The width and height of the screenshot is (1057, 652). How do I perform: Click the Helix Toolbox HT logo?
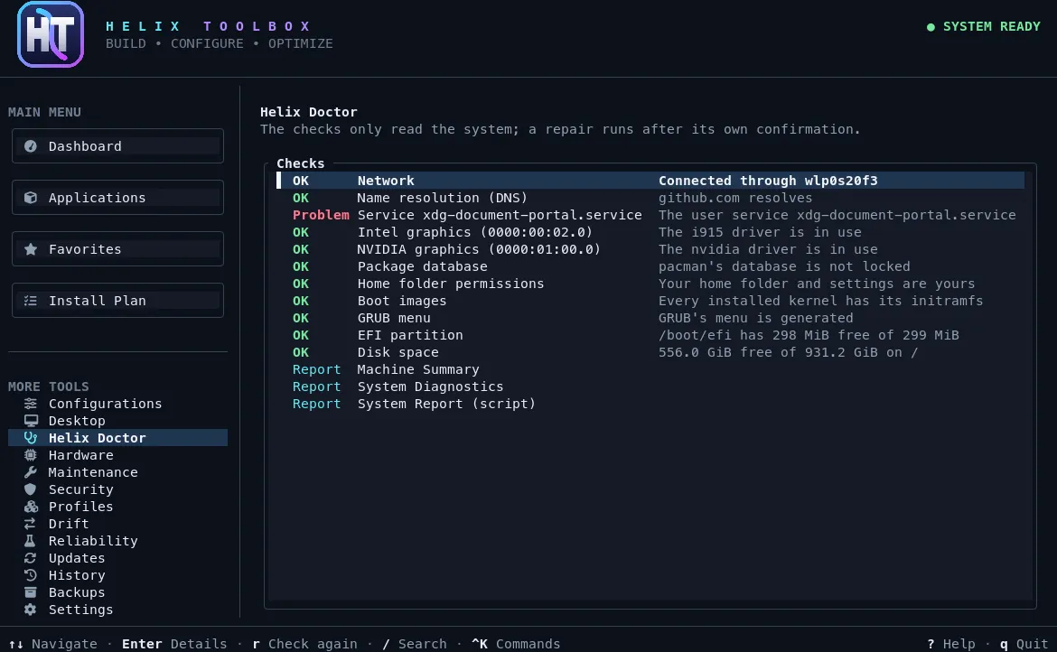(51, 34)
